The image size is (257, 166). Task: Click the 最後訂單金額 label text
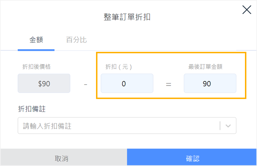tap(205, 67)
